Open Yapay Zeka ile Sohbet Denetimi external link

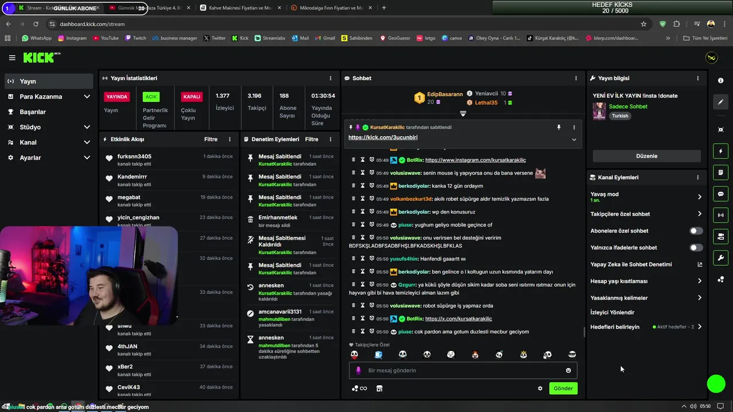tap(699, 264)
